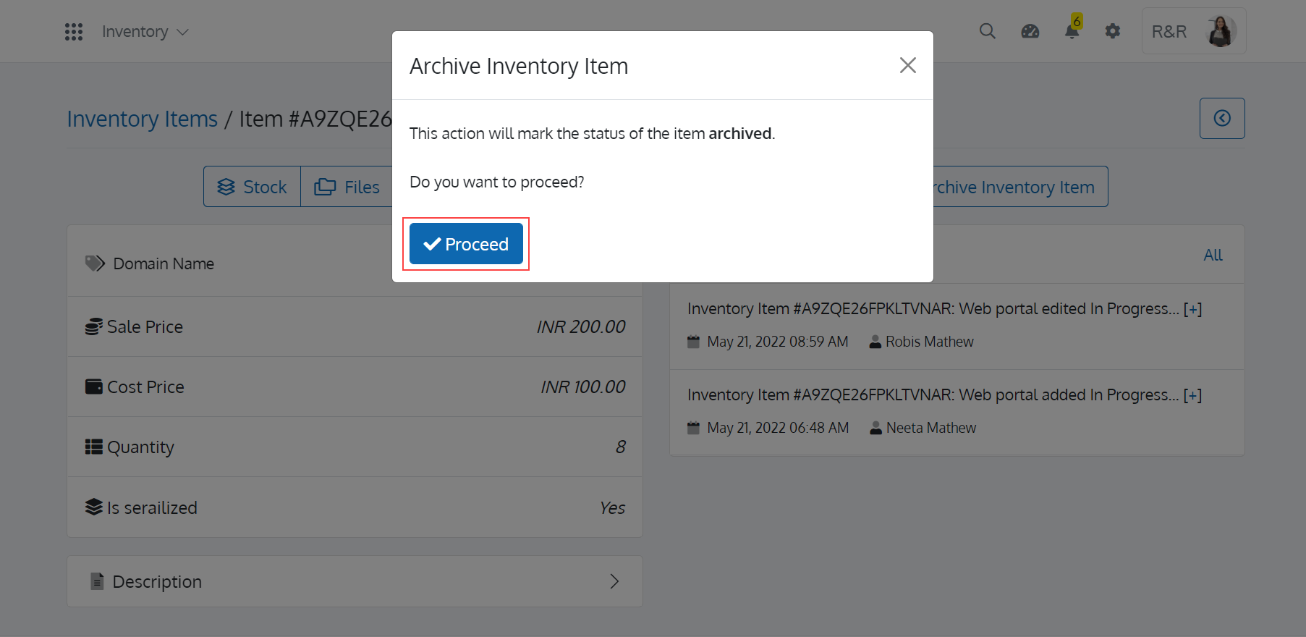Open the apps grid launcher icon

coord(74,32)
